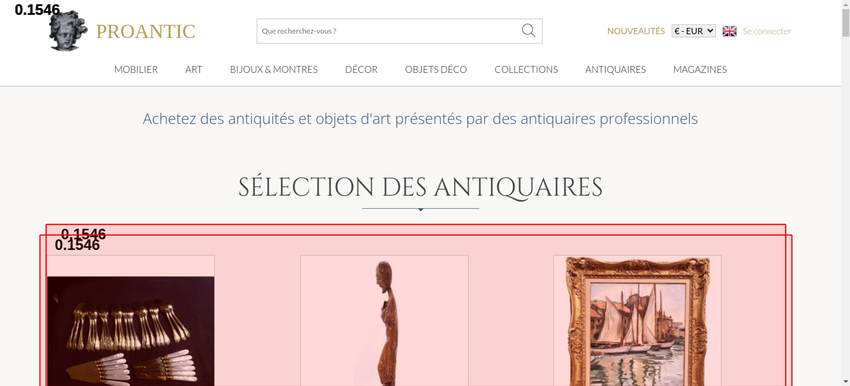This screenshot has height=386, width=850.
Task: Click the Se connecter link
Action: point(767,31)
